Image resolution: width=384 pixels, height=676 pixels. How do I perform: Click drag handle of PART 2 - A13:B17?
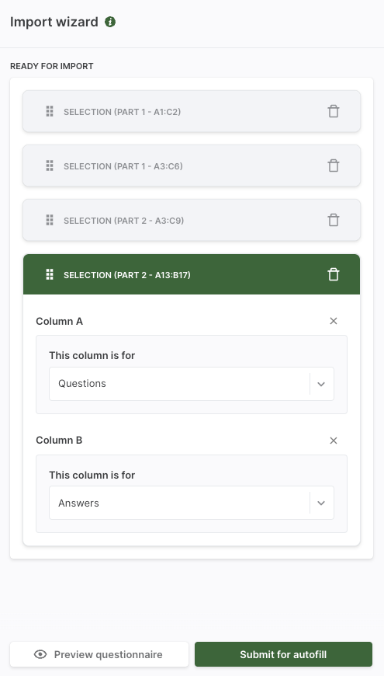50,274
